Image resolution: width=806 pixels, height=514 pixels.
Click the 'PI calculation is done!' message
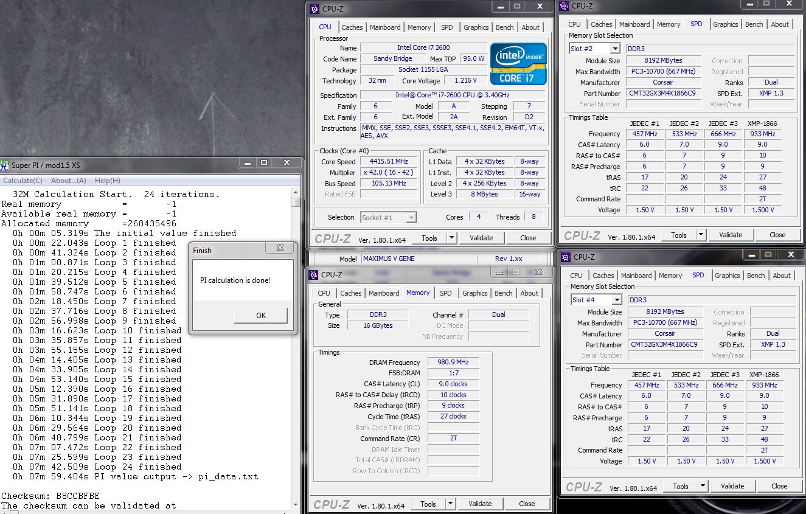click(235, 280)
